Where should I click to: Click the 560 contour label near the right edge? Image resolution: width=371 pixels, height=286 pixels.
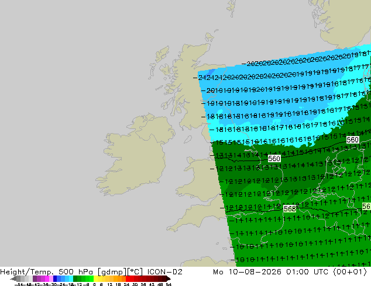tap(352, 140)
